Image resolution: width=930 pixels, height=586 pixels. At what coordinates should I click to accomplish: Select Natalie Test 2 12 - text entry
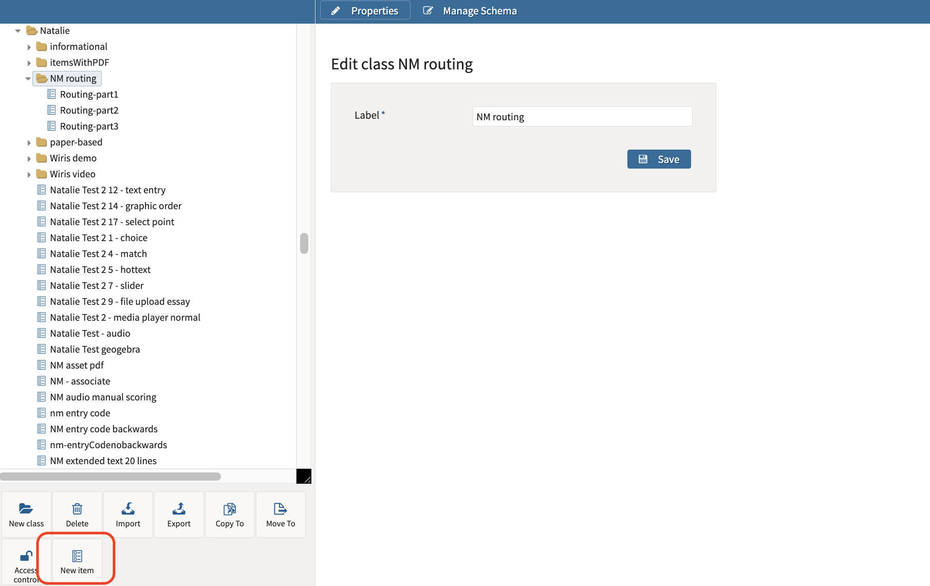tap(107, 190)
